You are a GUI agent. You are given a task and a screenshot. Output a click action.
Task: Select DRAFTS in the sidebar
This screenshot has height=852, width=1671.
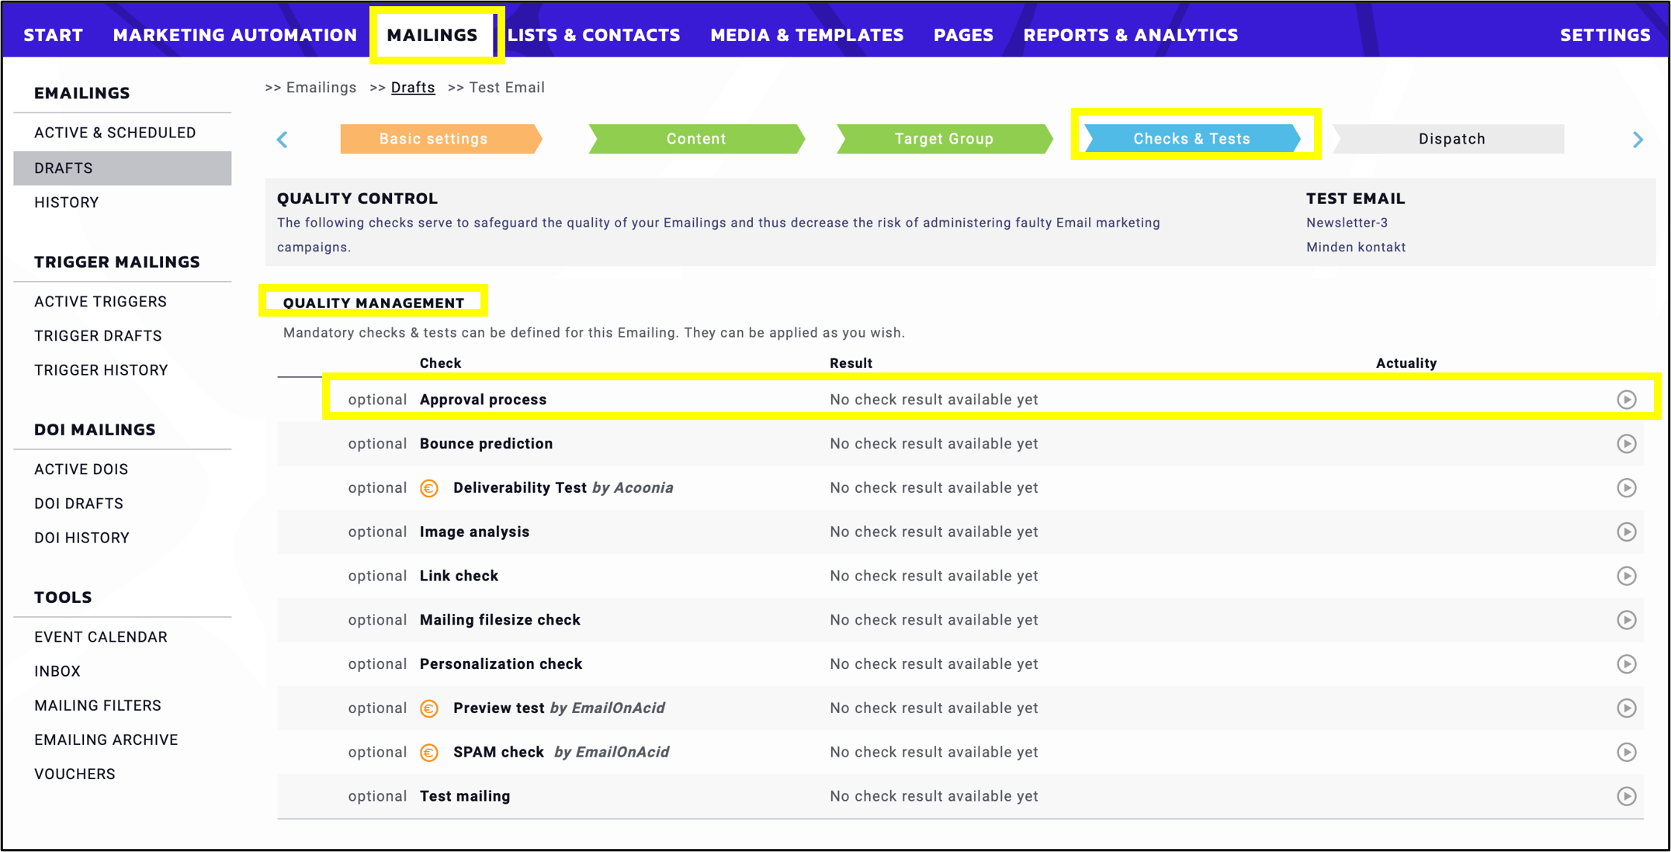click(x=123, y=168)
